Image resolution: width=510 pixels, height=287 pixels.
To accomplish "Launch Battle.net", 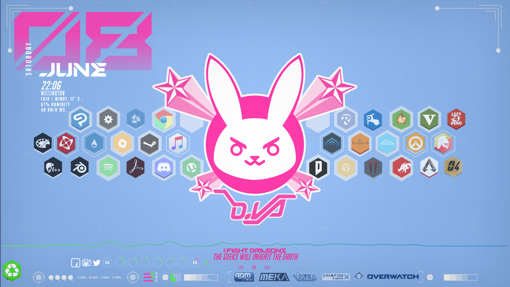I will coord(136,119).
